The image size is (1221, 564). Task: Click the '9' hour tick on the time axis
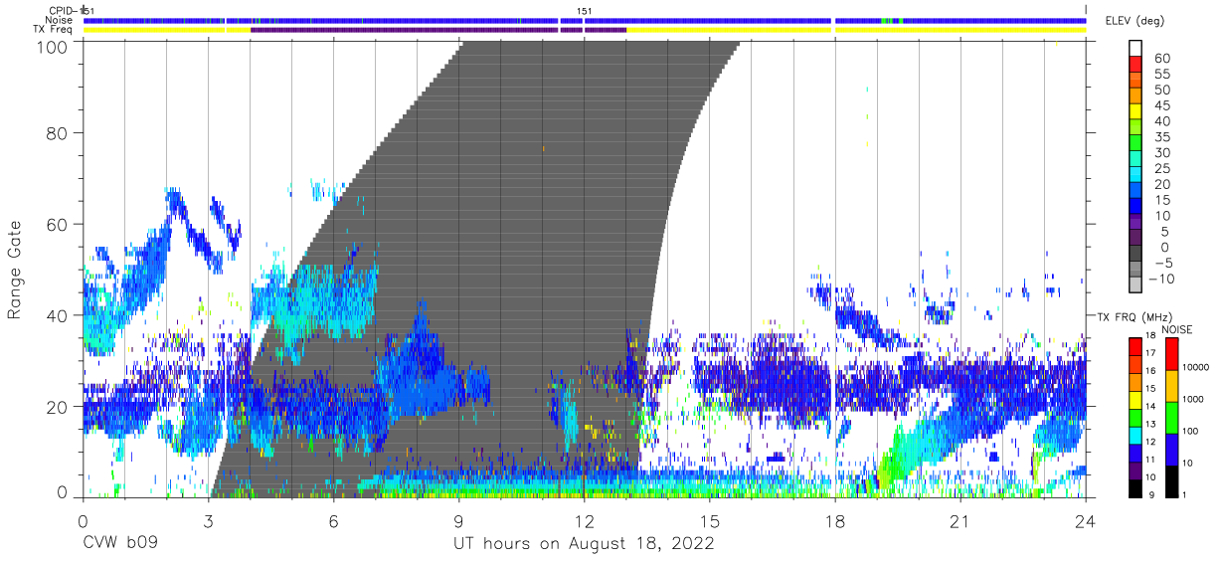(458, 520)
